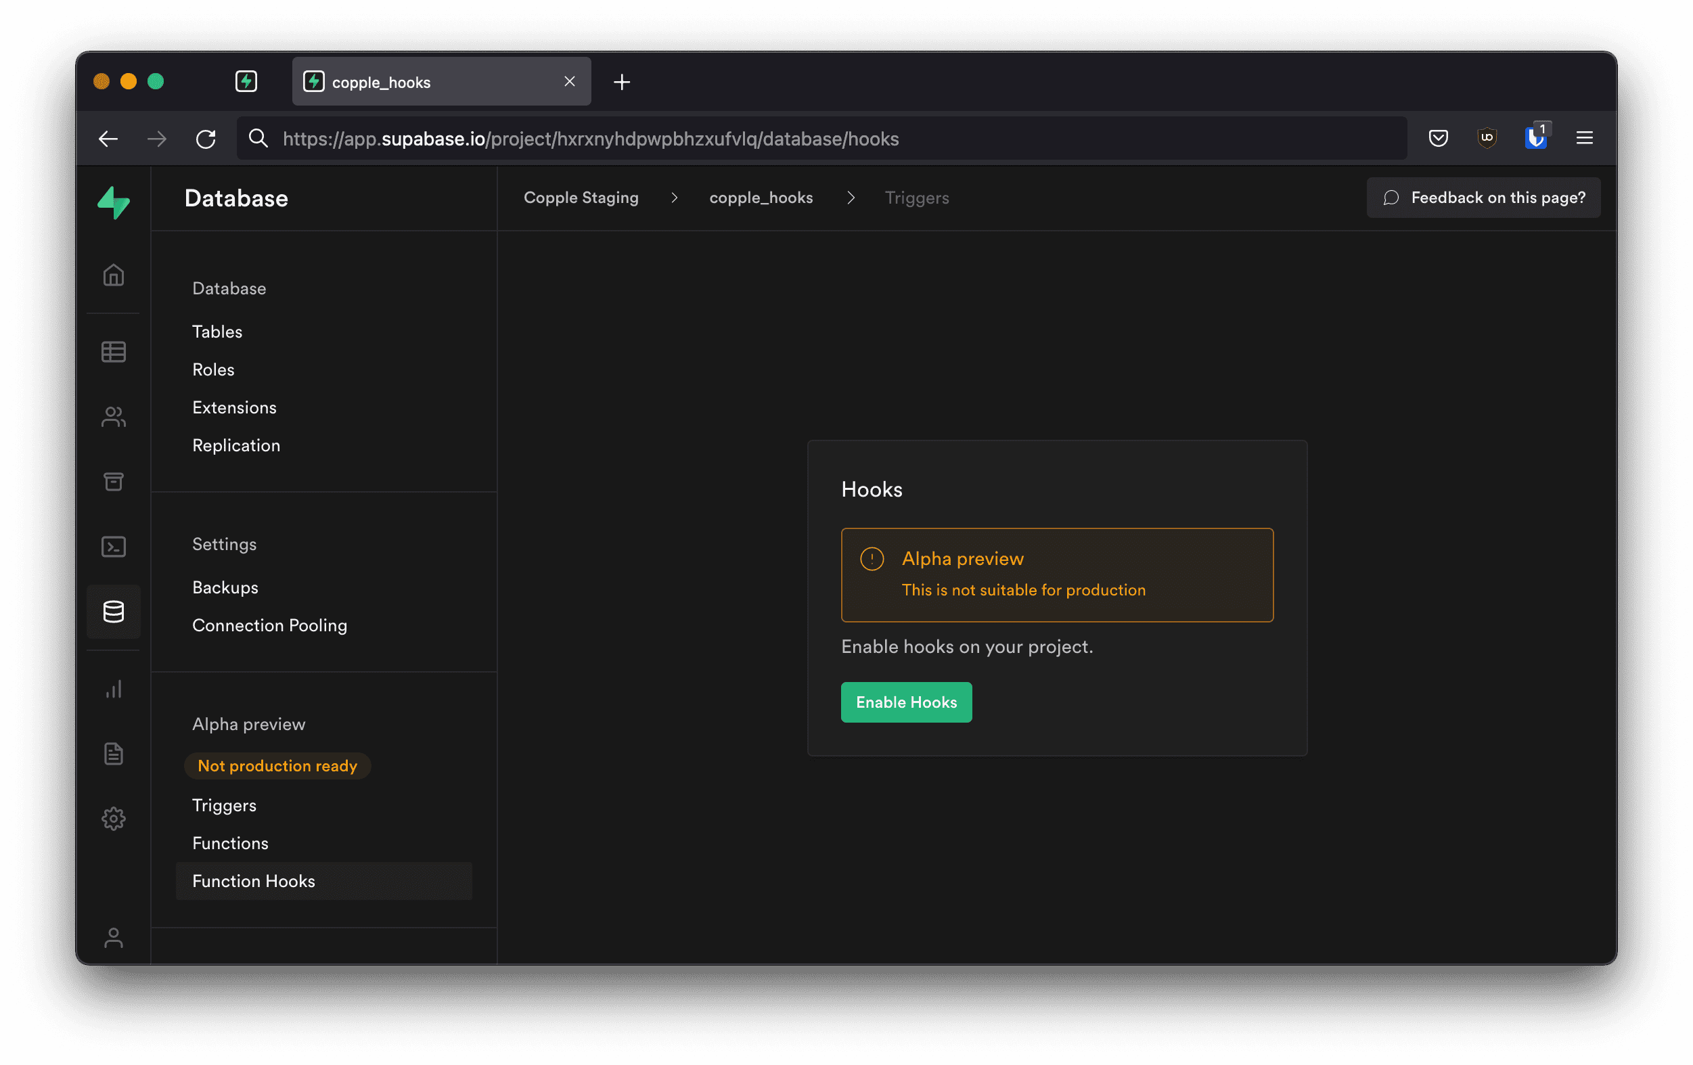Viewport: 1693px width, 1065px height.
Task: Open Replication in Database menu
Action: [236, 445]
